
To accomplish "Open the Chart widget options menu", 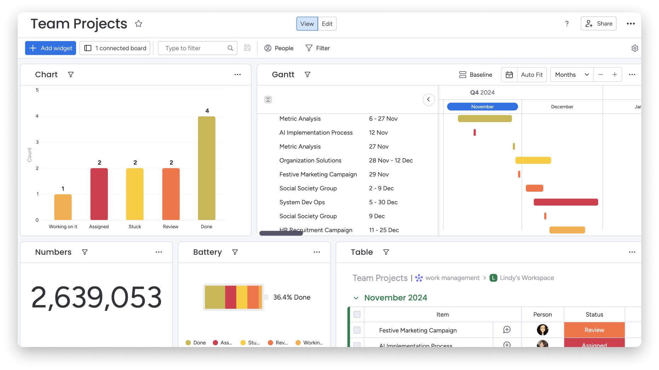I will 237,75.
